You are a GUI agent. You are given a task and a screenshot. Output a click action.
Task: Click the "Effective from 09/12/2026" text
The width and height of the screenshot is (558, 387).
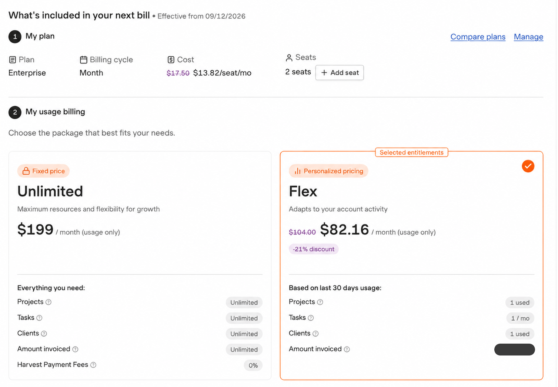click(201, 16)
